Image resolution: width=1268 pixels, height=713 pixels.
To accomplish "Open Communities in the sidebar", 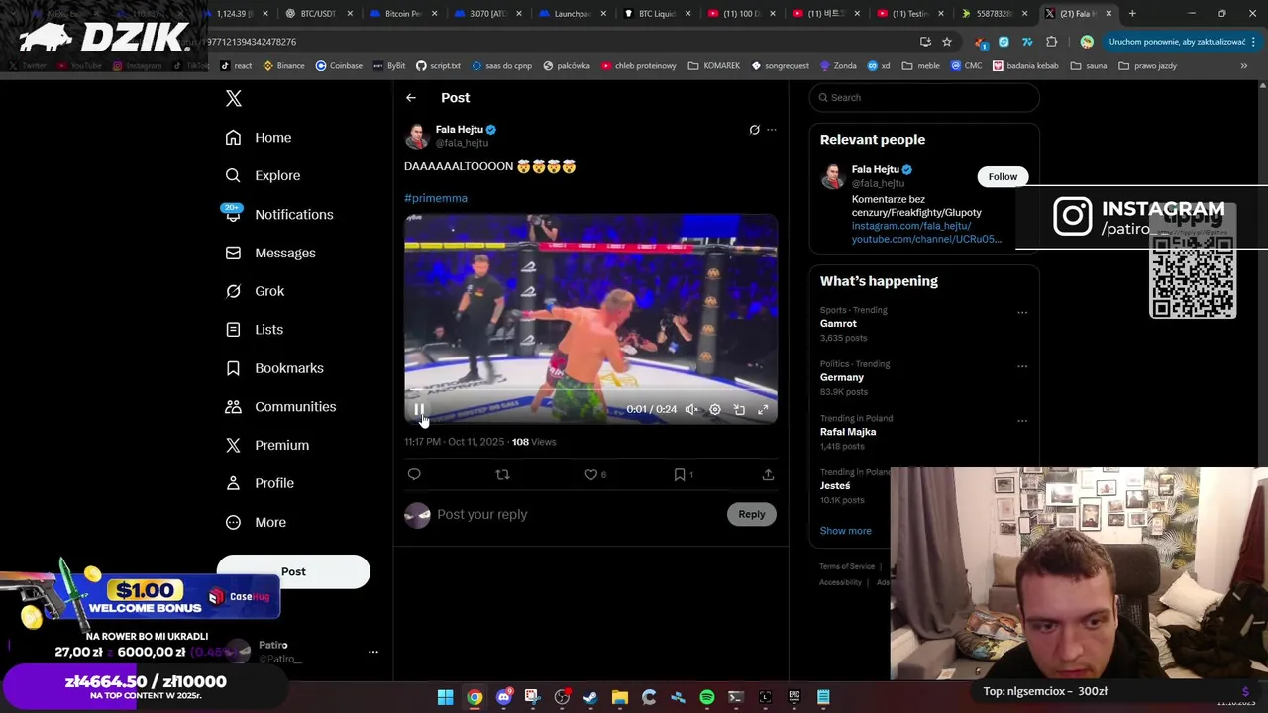I will pyautogui.click(x=280, y=407).
